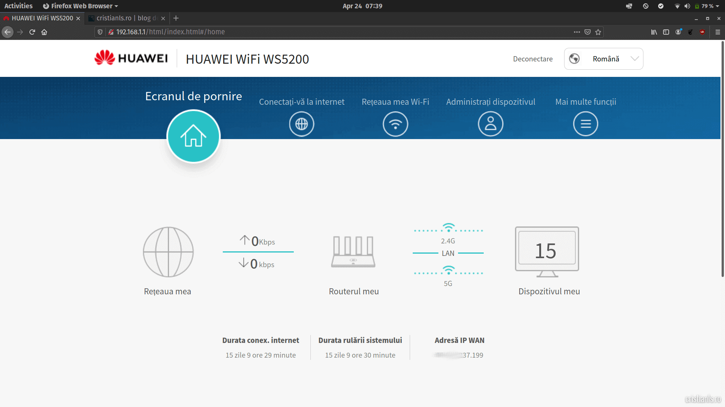This screenshot has width=725, height=407.
Task: Open Rețeaua mea Wi-Fi icon
Action: [395, 124]
